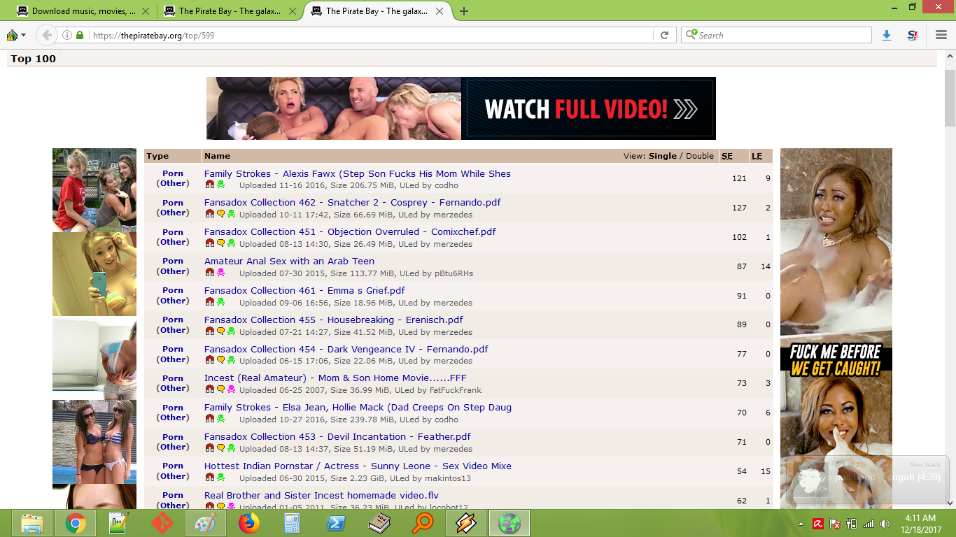956x537 pixels.
Task: Click the green skull icon for Fansadox Collection 461
Action: click(220, 302)
